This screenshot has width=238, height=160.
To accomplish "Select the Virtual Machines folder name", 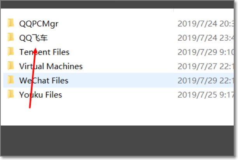I will point(51,66).
